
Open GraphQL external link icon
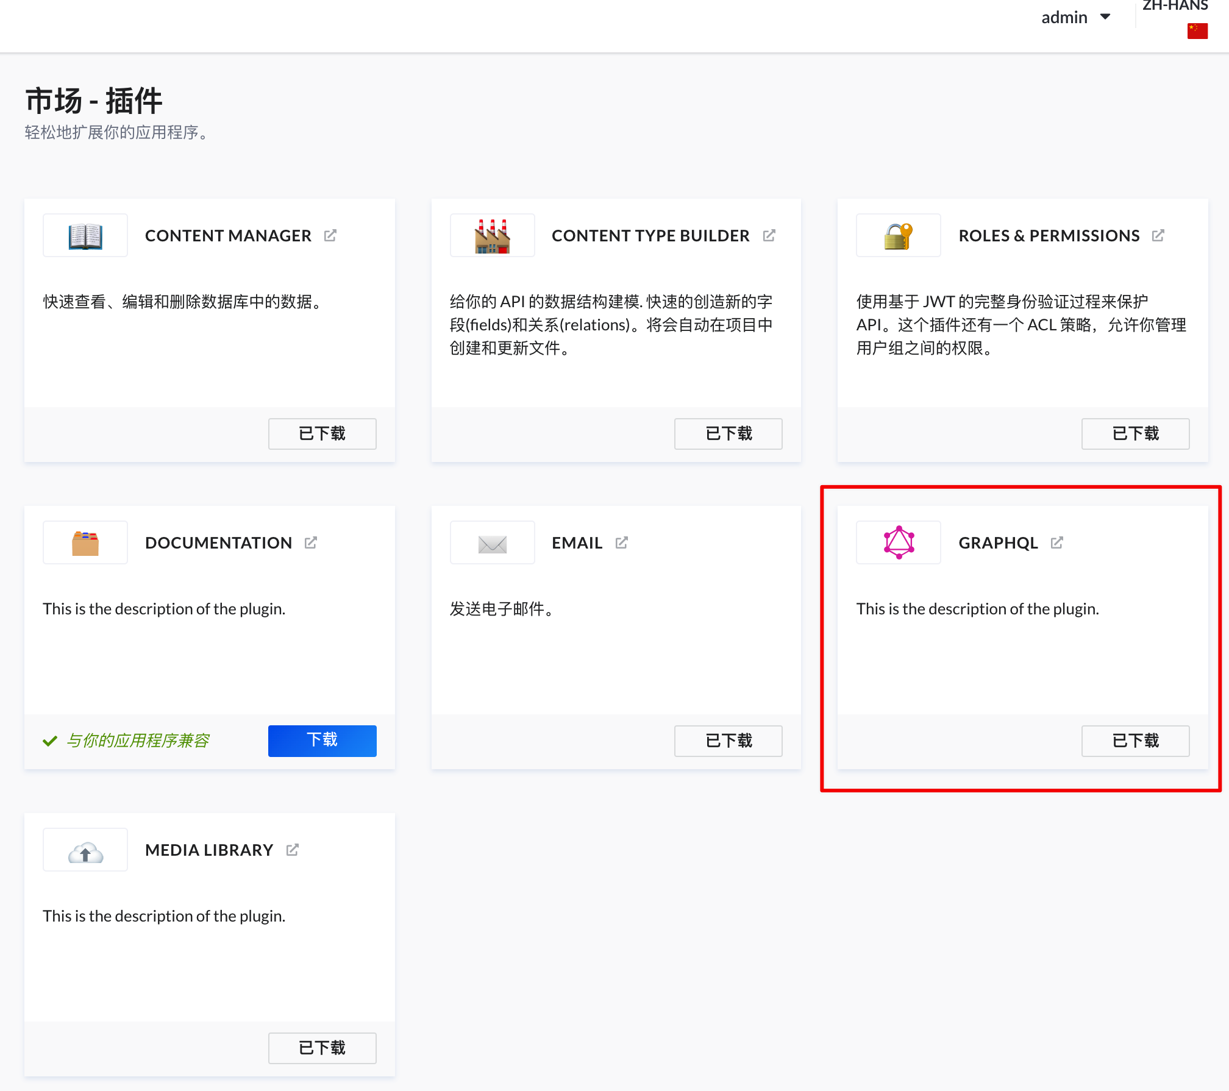coord(1057,542)
